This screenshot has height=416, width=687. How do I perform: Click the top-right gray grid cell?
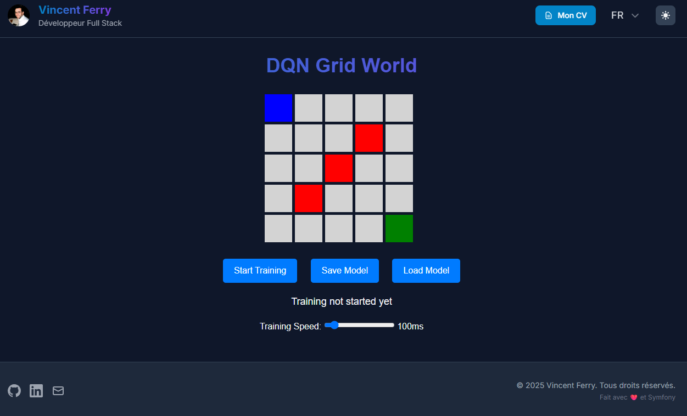(399, 108)
